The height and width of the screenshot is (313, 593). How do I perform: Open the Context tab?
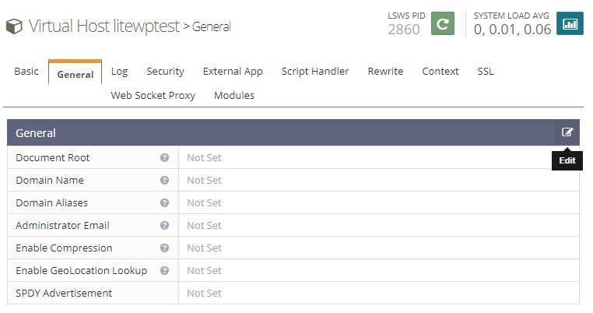pyautogui.click(x=440, y=71)
